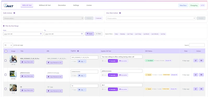Expand SEO Details for SK row
Screen dimensions: 209x97
[173, 89]
